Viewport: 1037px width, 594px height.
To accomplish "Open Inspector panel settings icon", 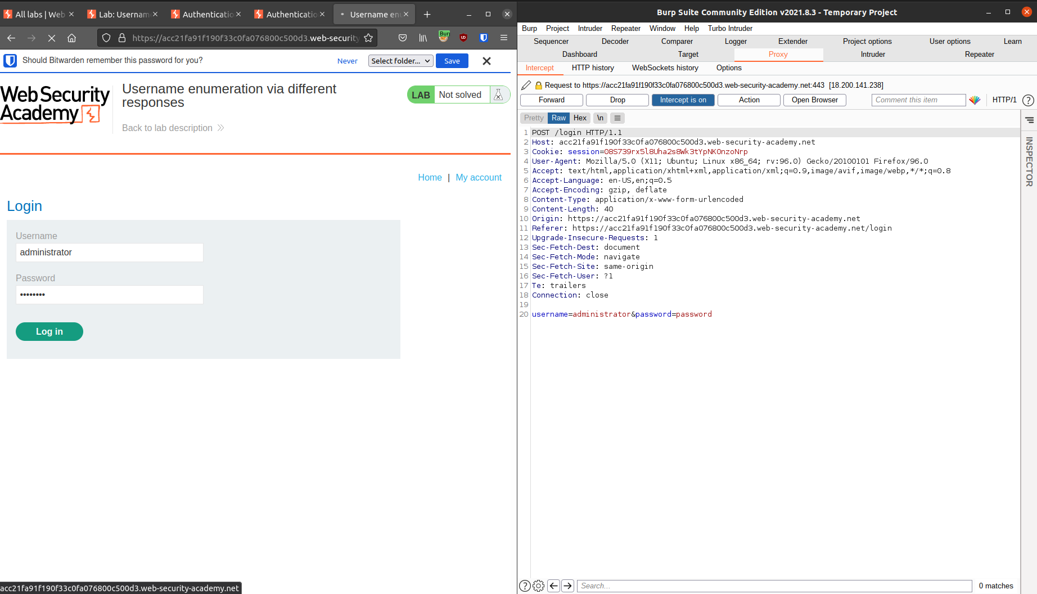I will pos(1029,120).
